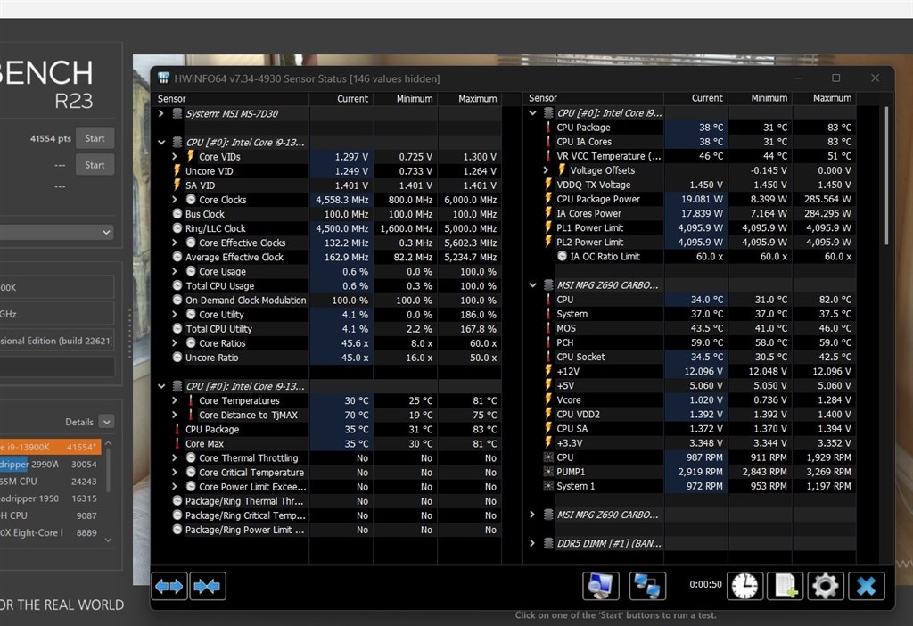The image size is (913, 626).
Task: Click the CPU Socket temperature row
Action: tap(689, 357)
